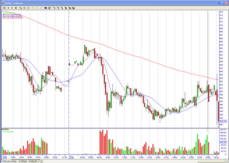Toggle the 5 minute interval button
This screenshot has width=229, height=163.
62,8
